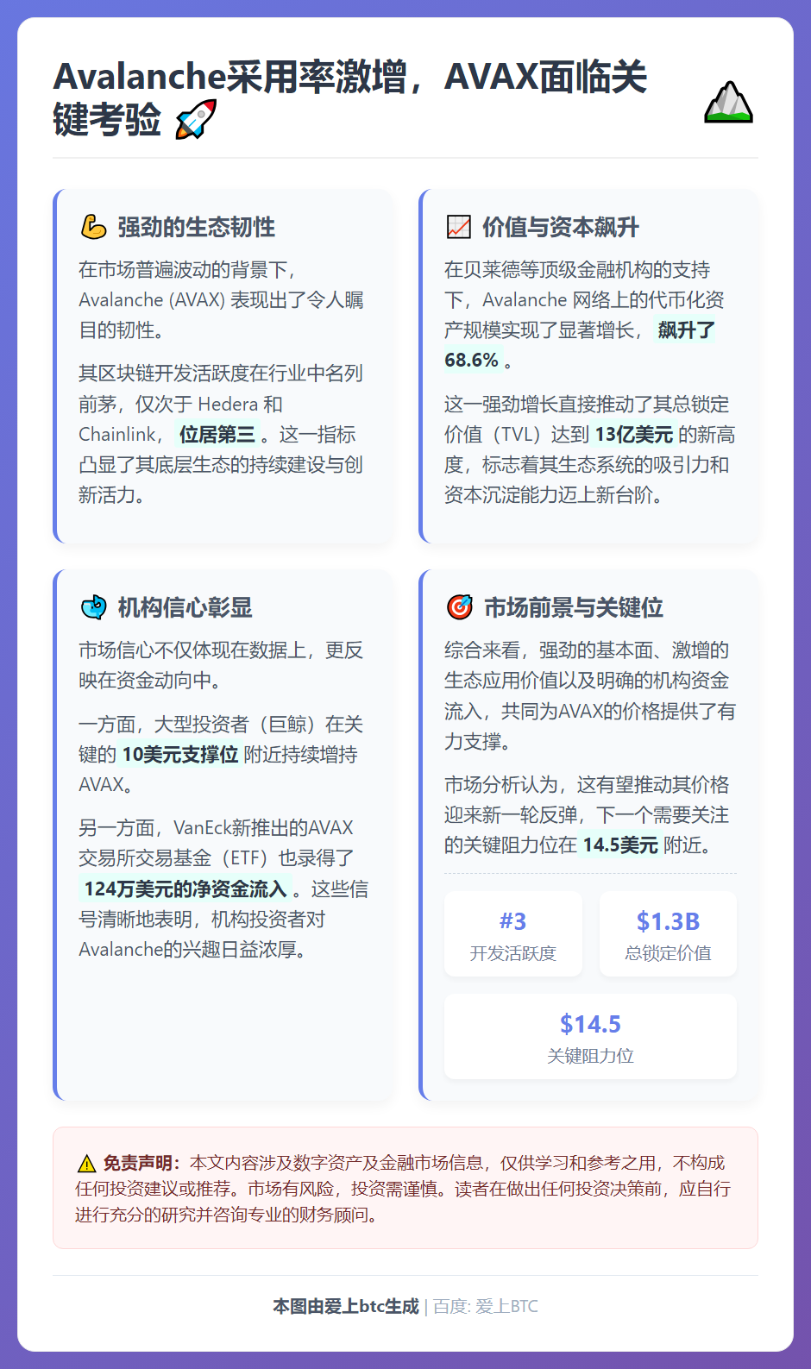The image size is (811, 1369).
Task: Click footer text 百度: 爱上BTC
Action: point(486,1306)
